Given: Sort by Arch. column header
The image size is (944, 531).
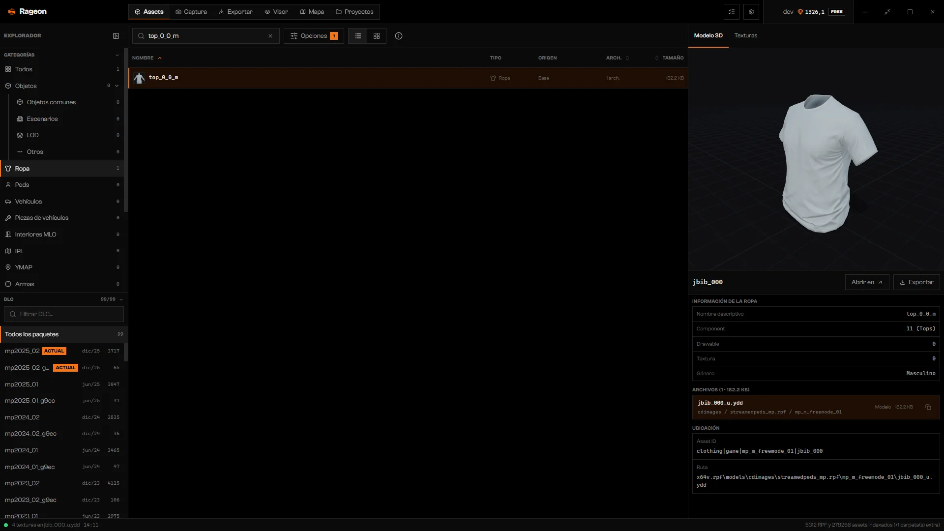Looking at the screenshot, I should (x=618, y=58).
